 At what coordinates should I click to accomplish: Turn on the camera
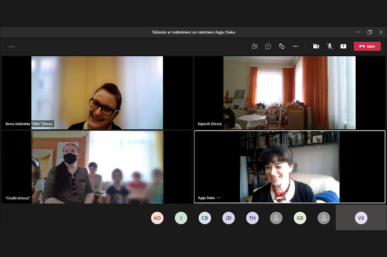pyautogui.click(x=316, y=46)
